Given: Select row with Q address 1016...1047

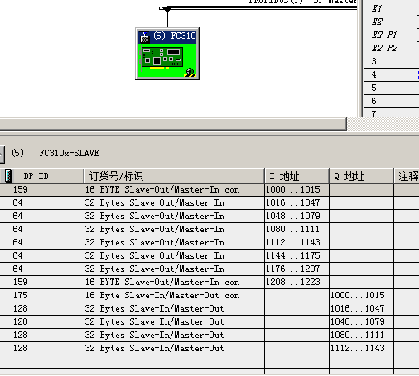Looking at the screenshot, I should [x=209, y=308].
